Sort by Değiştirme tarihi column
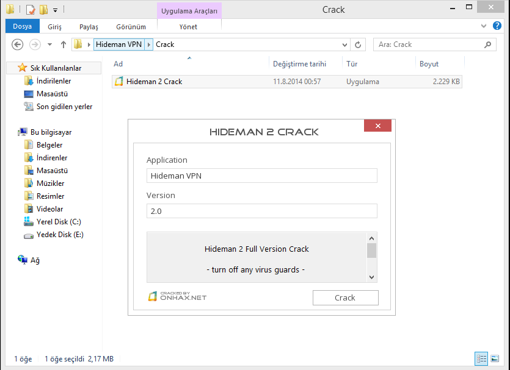 pyautogui.click(x=299, y=64)
